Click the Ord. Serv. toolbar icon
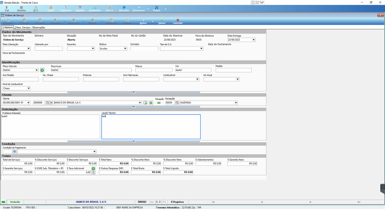Viewport: 385px width, 209px height. pyautogui.click(x=40, y=22)
